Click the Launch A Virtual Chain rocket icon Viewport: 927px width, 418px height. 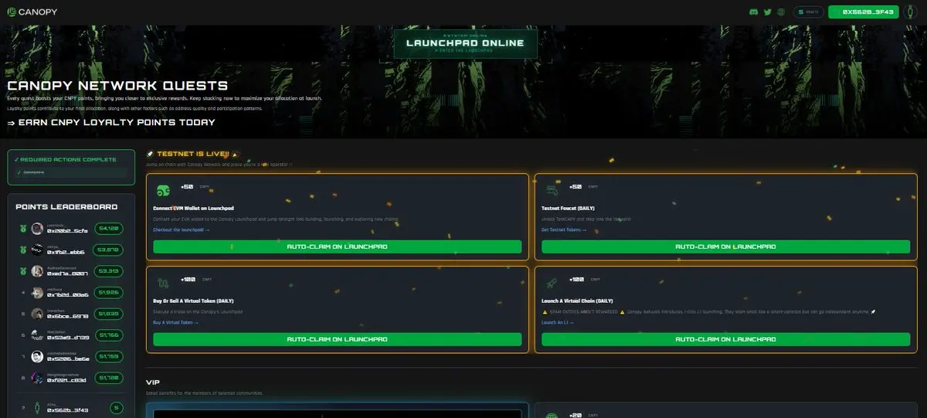coord(552,283)
